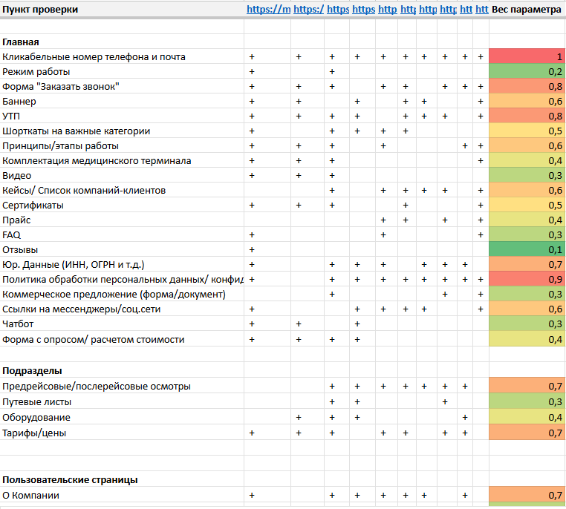Click the 0,3 weight in Путевые листы row
This screenshot has width=566, height=509.
(x=527, y=401)
